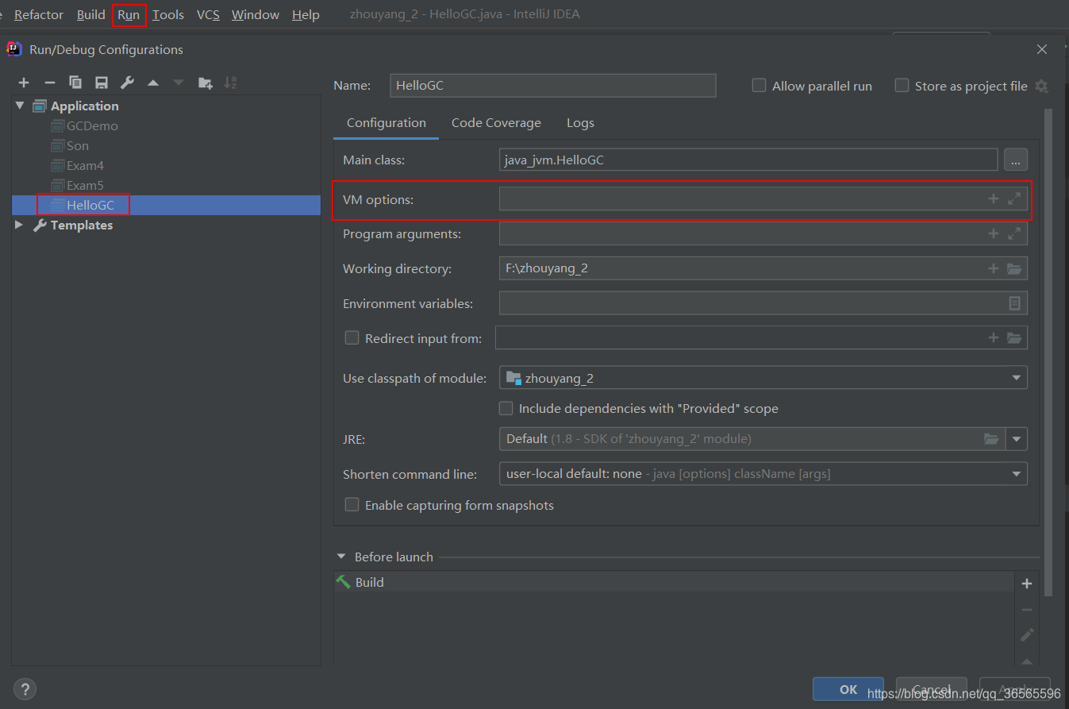
Task: Add Before launch task plus icon
Action: click(1027, 584)
